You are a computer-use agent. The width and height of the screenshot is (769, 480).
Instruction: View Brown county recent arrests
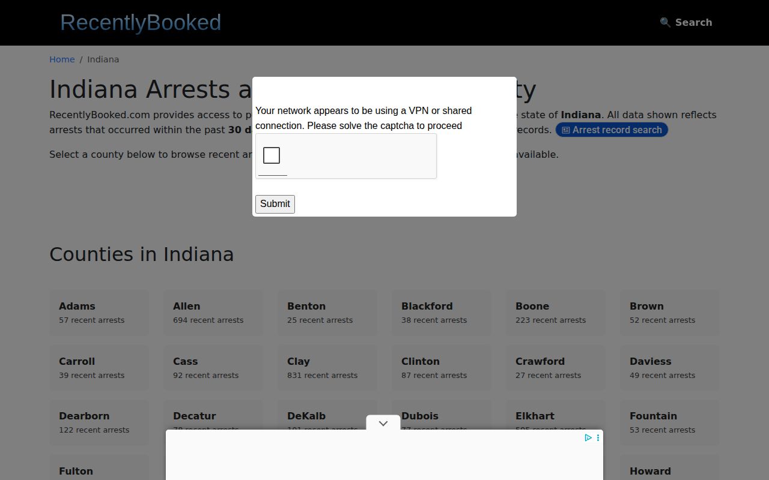pyautogui.click(x=670, y=313)
